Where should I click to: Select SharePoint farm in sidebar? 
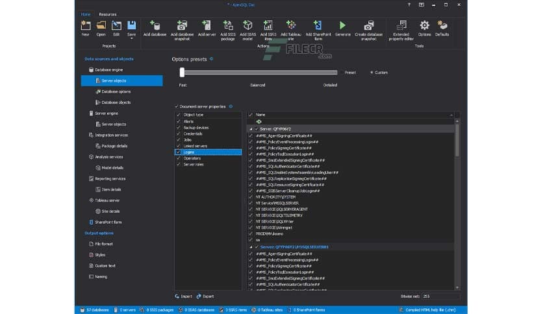(x=105, y=223)
